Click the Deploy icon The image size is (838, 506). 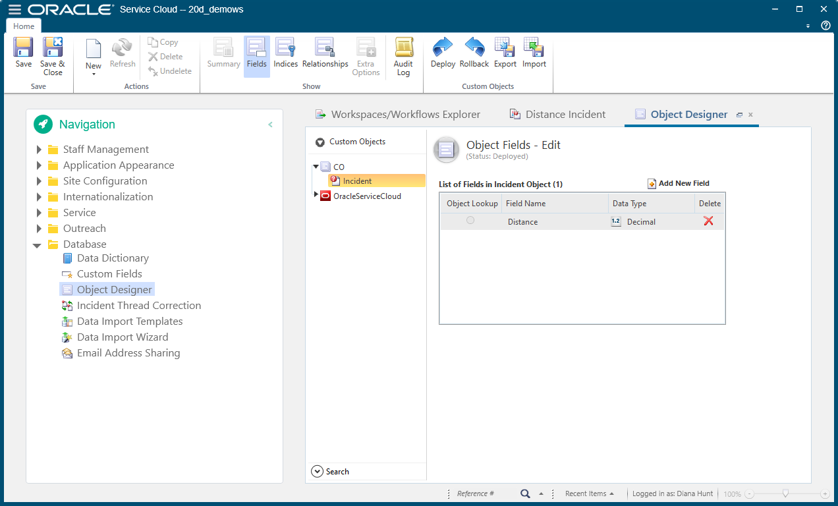pyautogui.click(x=442, y=53)
